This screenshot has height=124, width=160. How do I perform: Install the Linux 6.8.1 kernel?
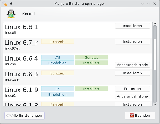(132, 26)
